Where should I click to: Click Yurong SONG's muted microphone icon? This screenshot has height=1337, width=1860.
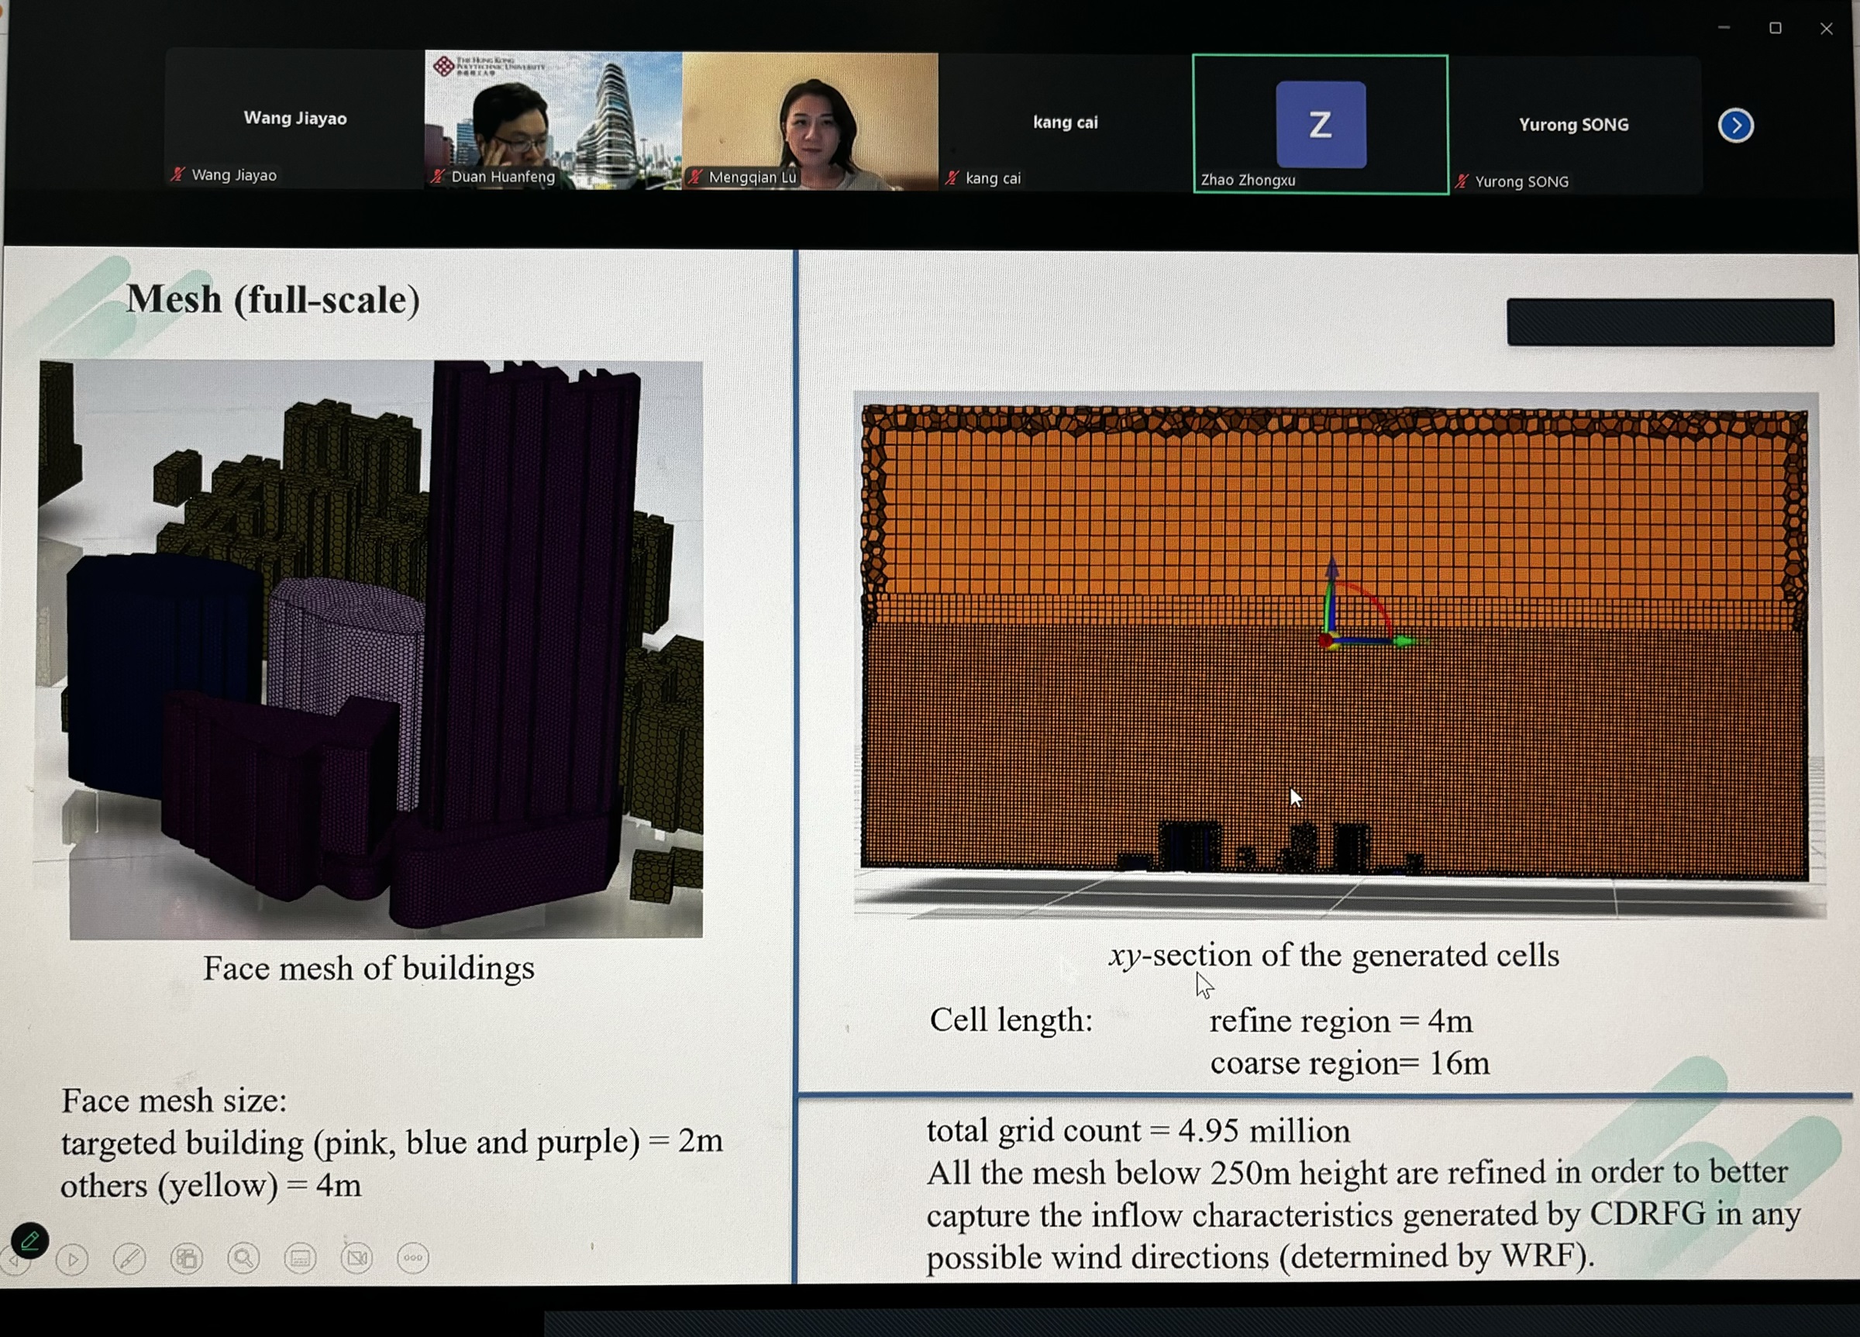[1462, 181]
